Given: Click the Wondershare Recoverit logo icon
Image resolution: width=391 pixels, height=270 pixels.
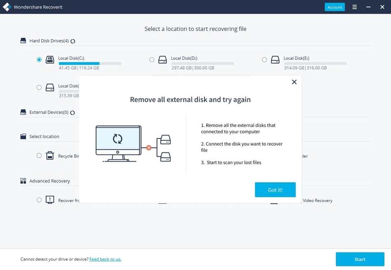Looking at the screenshot, I should (x=7, y=7).
